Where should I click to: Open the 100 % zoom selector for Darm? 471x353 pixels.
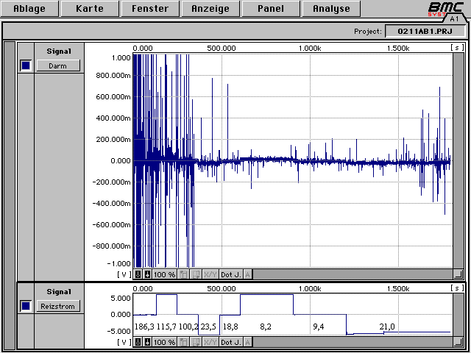coord(164,274)
